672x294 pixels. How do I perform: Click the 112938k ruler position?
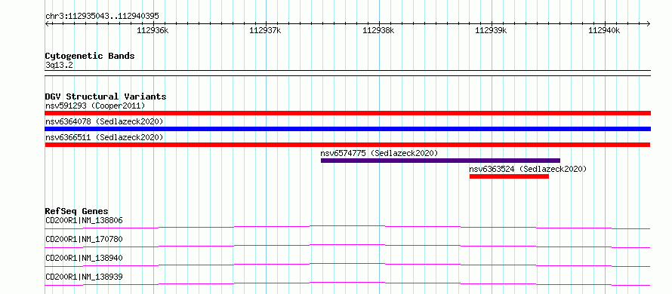point(379,30)
